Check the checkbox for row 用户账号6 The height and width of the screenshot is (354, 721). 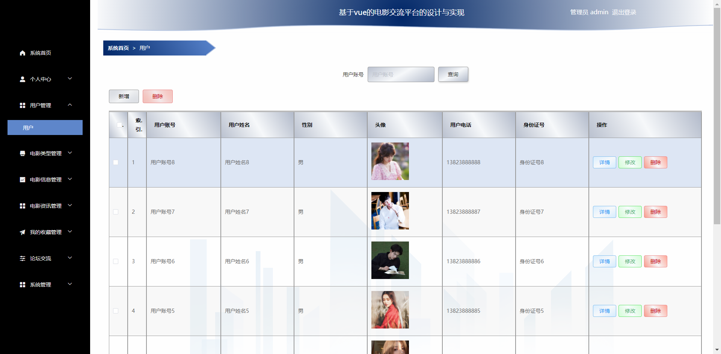(x=116, y=261)
